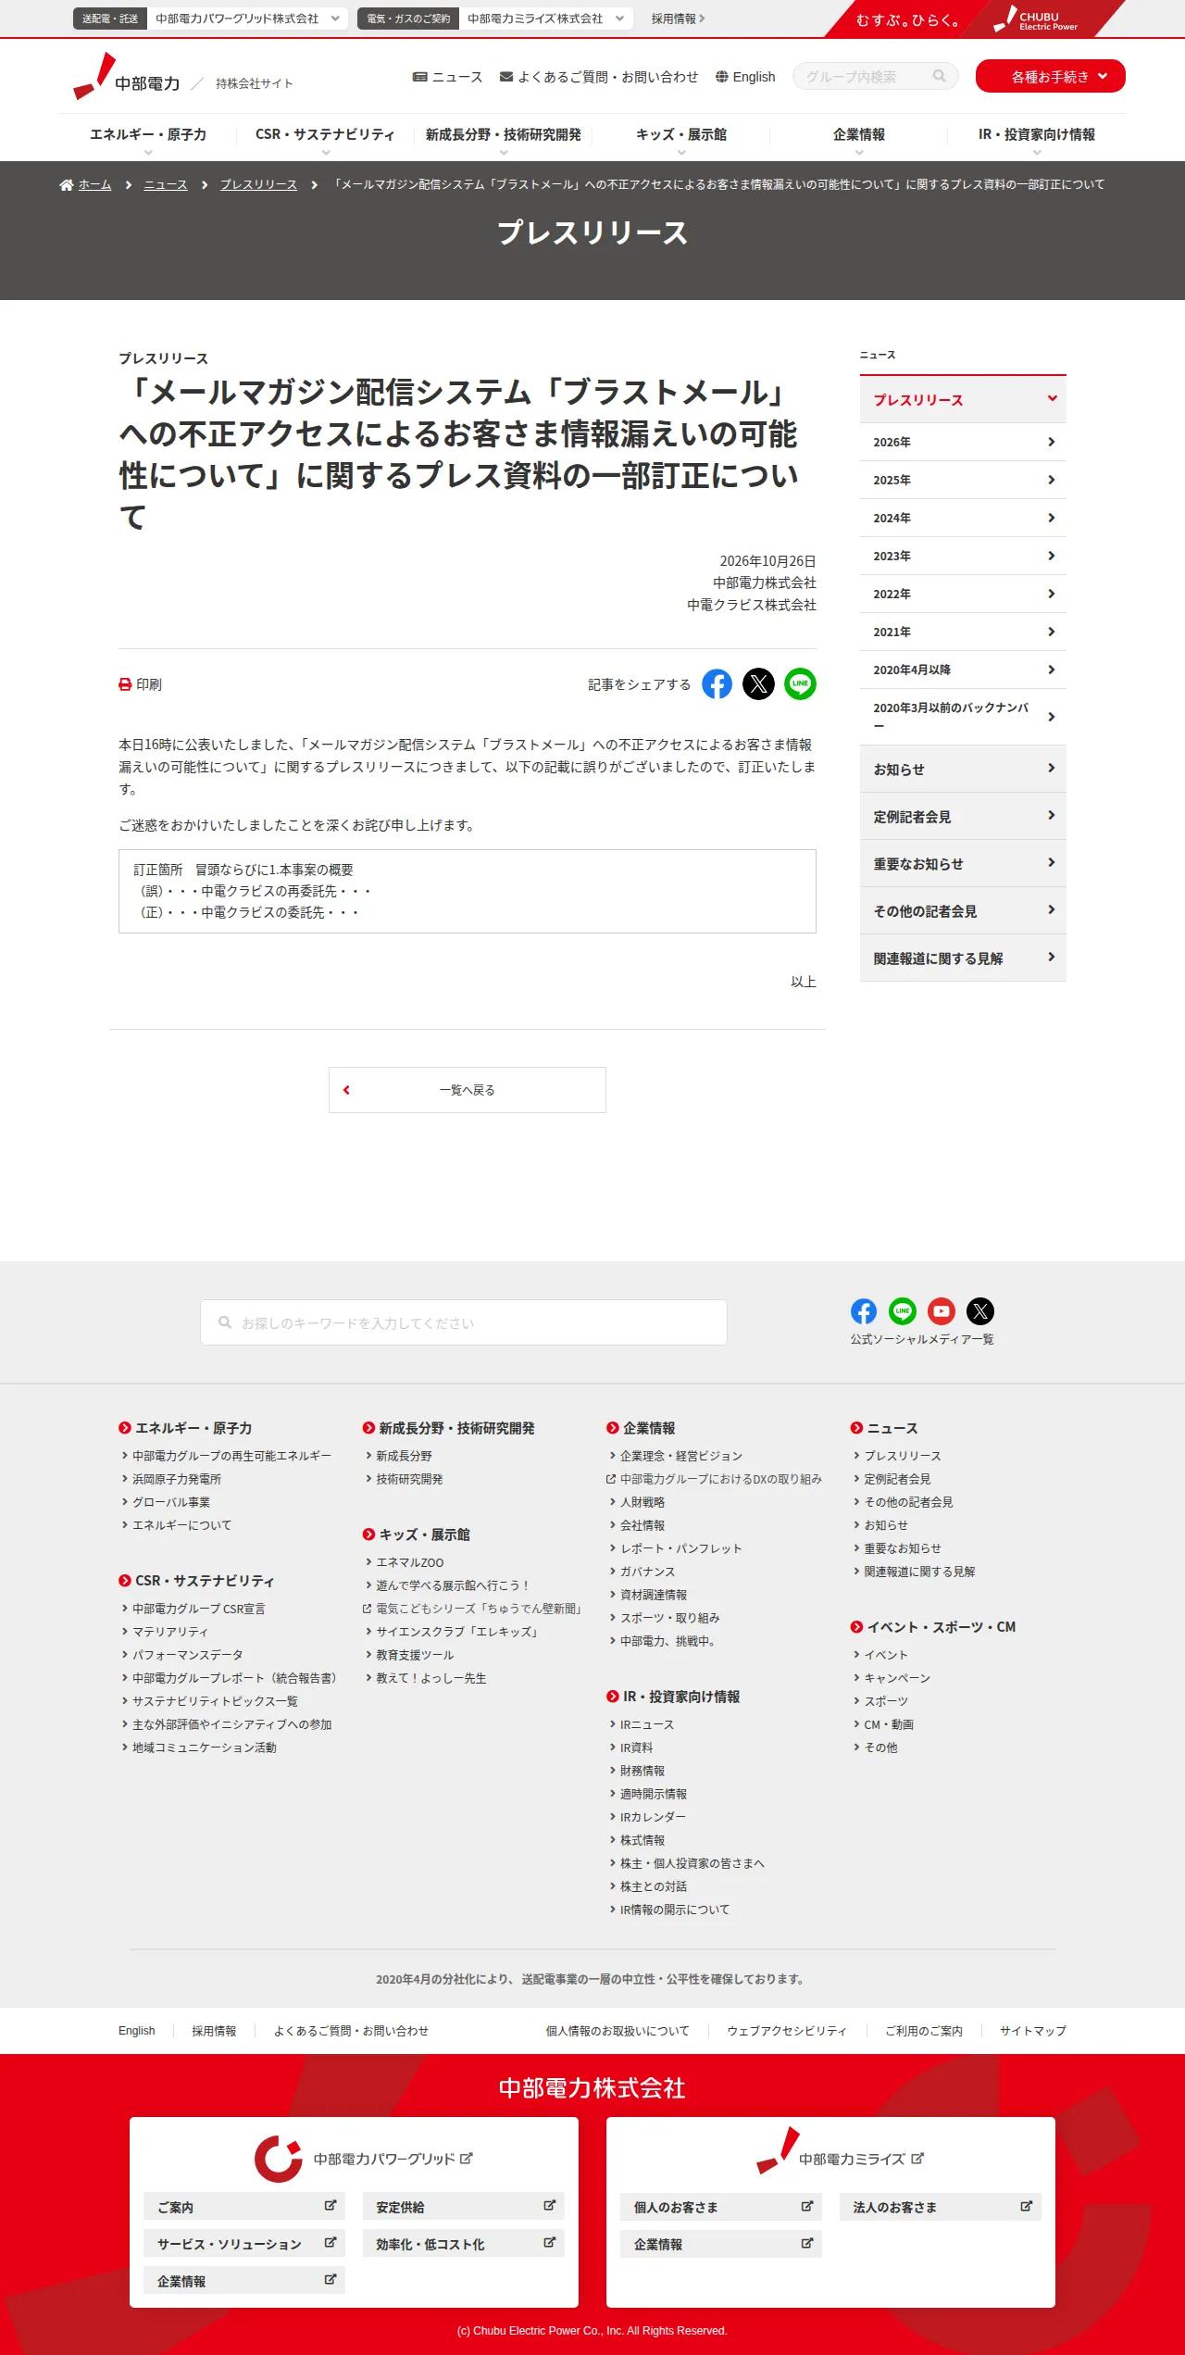1185x2355 pixels.
Task: Open 中部電力グループにおけるDXの取り組み external link
Action: (714, 1479)
